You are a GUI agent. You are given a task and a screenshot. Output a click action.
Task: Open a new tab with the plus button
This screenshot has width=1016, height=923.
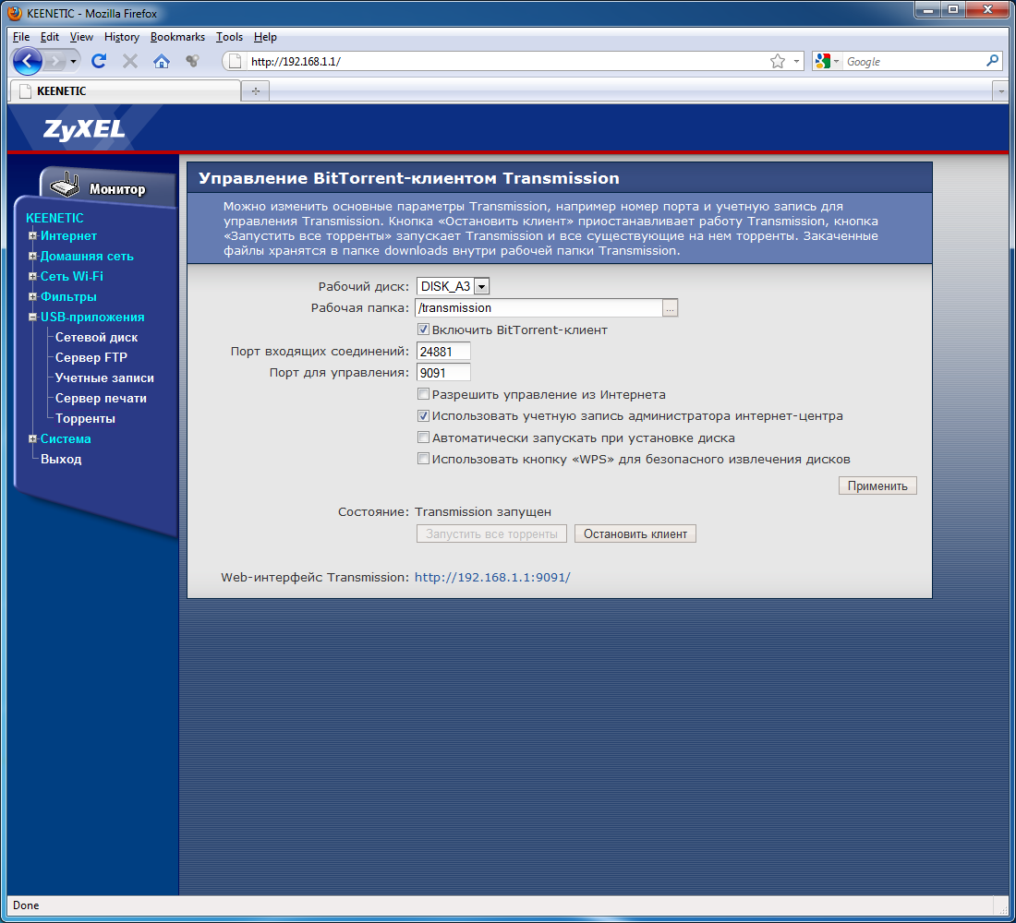[x=255, y=91]
